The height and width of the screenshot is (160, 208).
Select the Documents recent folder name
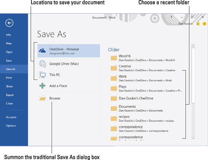(127, 106)
